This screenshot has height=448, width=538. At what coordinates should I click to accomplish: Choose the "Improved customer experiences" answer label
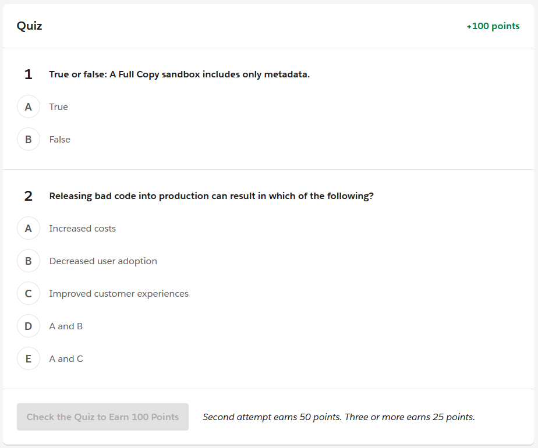coord(119,294)
